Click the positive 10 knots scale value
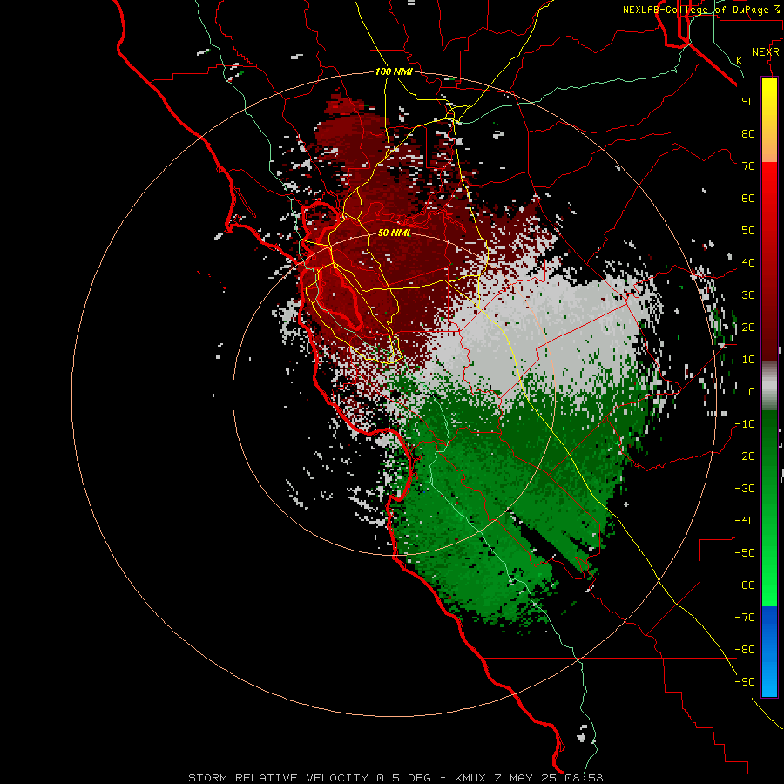784x784 pixels. click(748, 360)
